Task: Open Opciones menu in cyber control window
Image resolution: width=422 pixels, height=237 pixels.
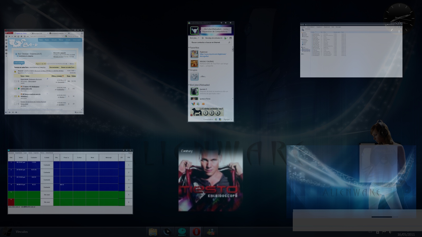Action: (x=11, y=153)
